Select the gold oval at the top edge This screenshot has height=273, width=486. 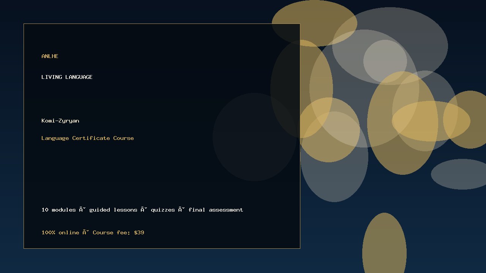tap(314, 23)
